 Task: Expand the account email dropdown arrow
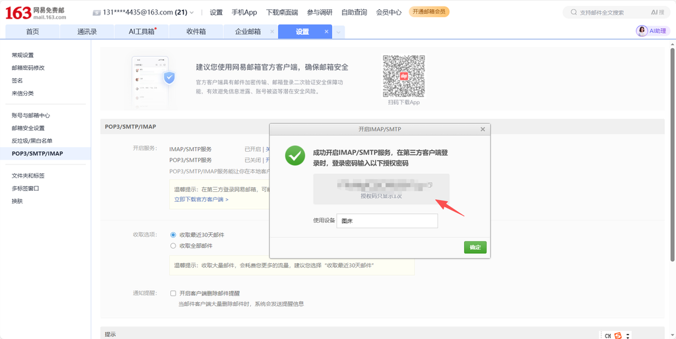pyautogui.click(x=192, y=13)
